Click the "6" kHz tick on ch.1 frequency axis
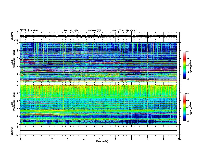202x156 pixels. [x=18, y=58]
